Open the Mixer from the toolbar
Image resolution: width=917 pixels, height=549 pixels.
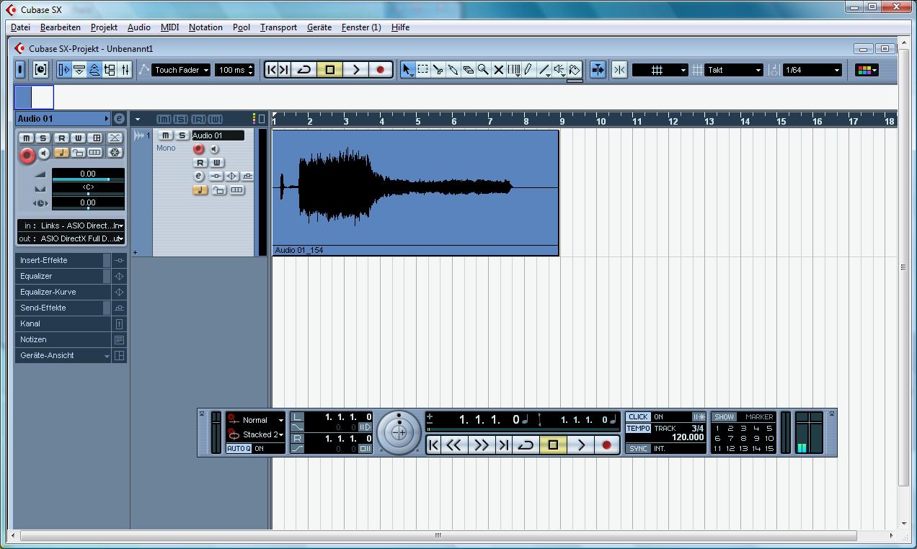point(125,70)
